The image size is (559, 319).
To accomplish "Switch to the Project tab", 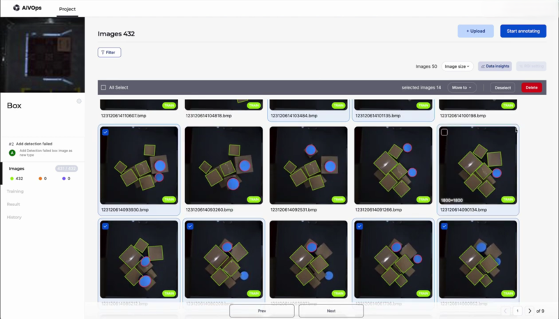I will [x=68, y=9].
